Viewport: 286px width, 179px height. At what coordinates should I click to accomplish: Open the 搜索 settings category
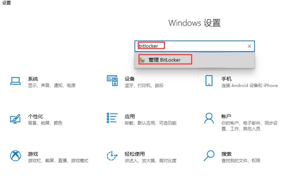click(x=226, y=154)
